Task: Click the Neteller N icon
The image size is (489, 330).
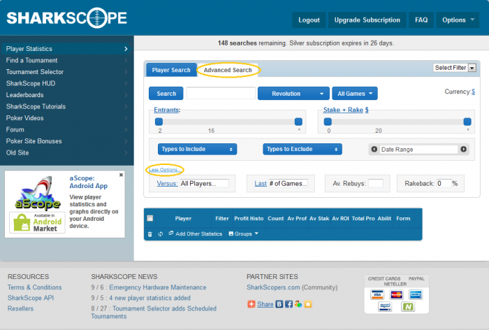Action: click(408, 307)
